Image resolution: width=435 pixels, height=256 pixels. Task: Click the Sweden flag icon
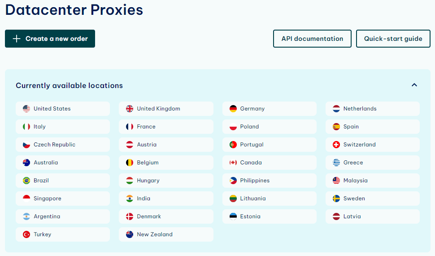[336, 199]
